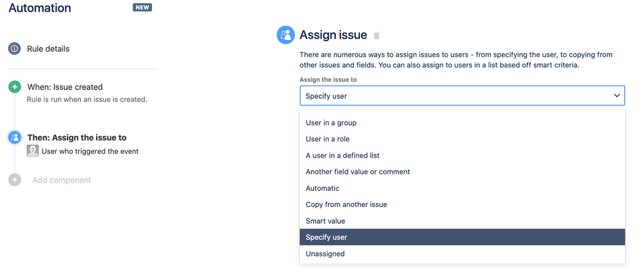The width and height of the screenshot is (643, 279).
Task: Click 'Add component' text
Action: tap(62, 180)
